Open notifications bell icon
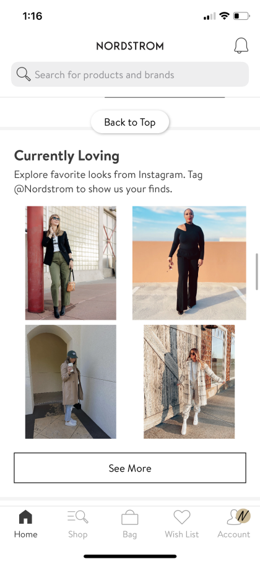Screen dimensions: 260x564 (241, 46)
